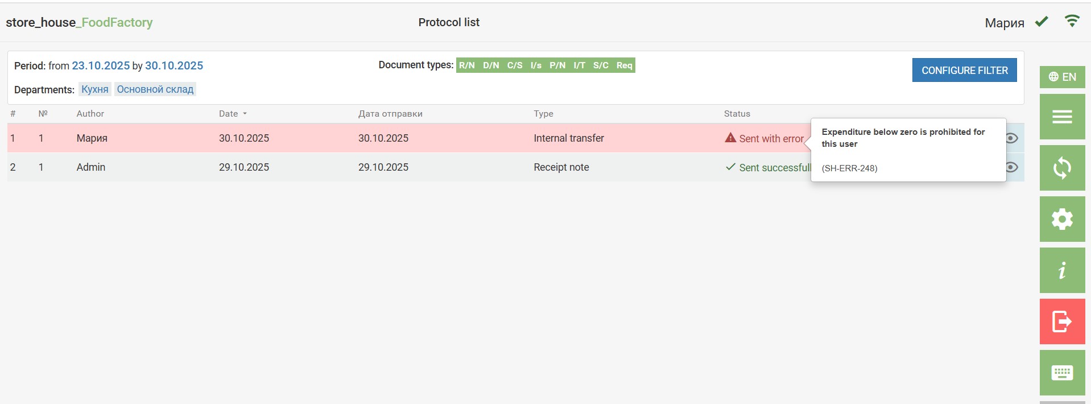This screenshot has width=1091, height=404.
Task: Click the end date 30.10.2025
Action: (174, 65)
